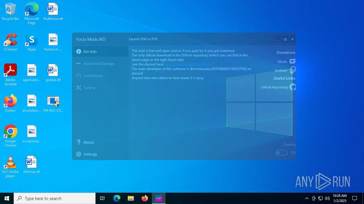Select the Firefox desktop shortcut
This screenshot has width=364, height=204.
11,104
